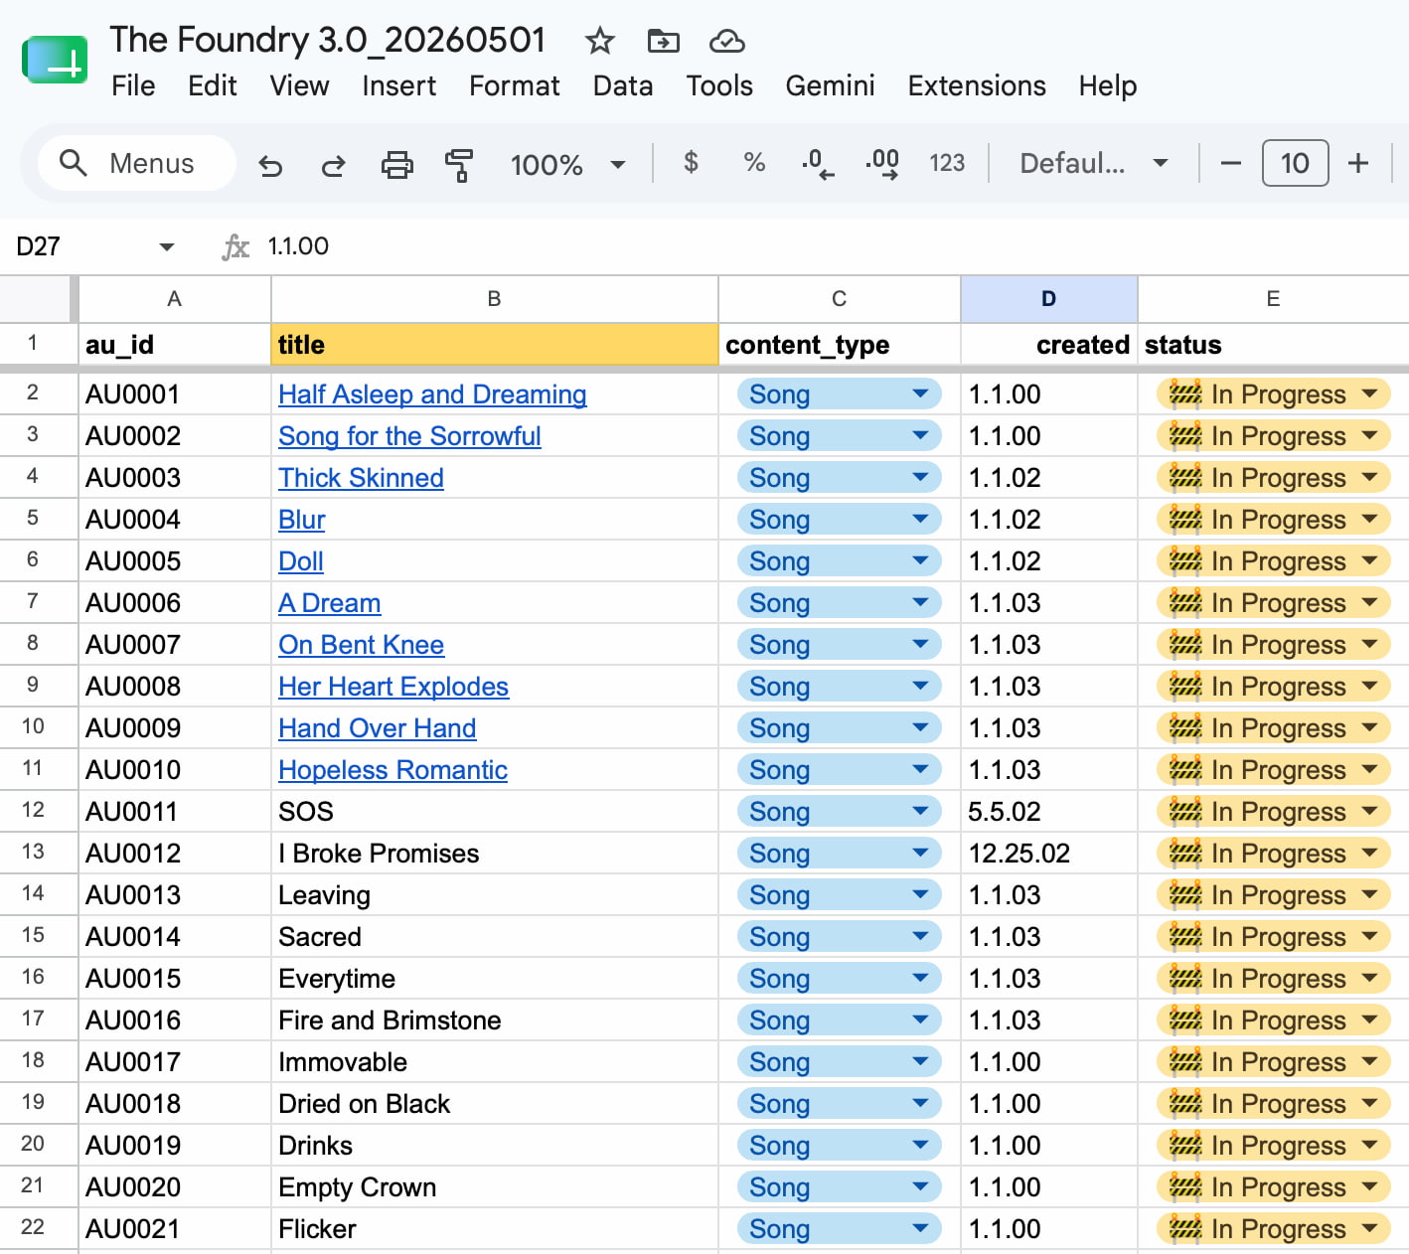
Task: Increase the font size
Action: click(1358, 163)
